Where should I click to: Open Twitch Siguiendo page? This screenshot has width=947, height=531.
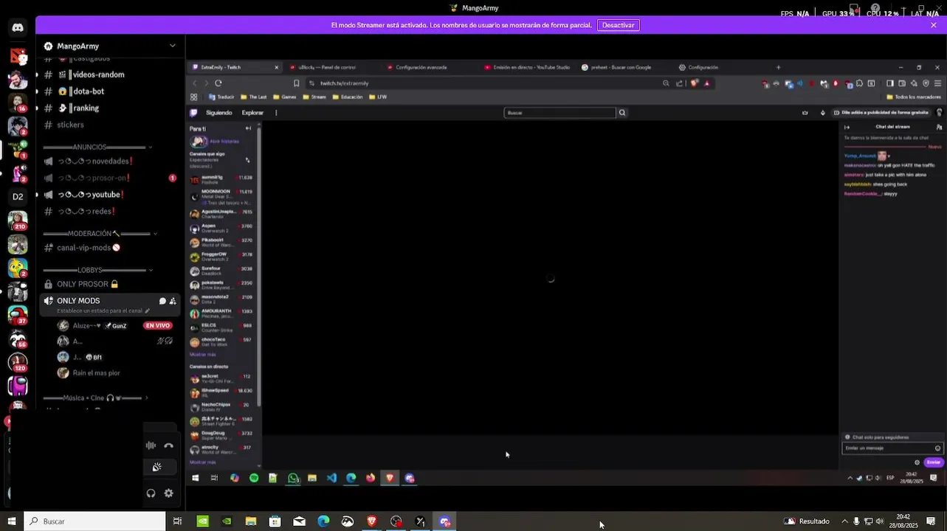pyautogui.click(x=219, y=113)
